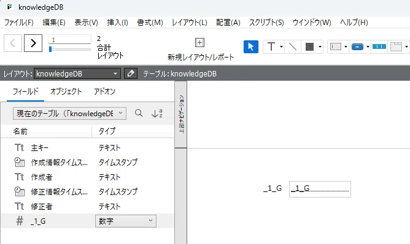The width and height of the screenshot is (410, 244).
Task: Select the Button bar tool
Action: point(379,47)
